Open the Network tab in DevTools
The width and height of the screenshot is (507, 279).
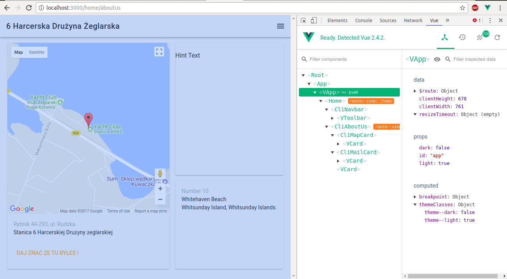point(413,20)
